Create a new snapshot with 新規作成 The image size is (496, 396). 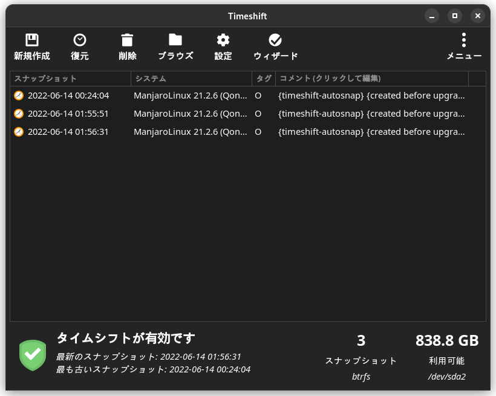pos(32,47)
